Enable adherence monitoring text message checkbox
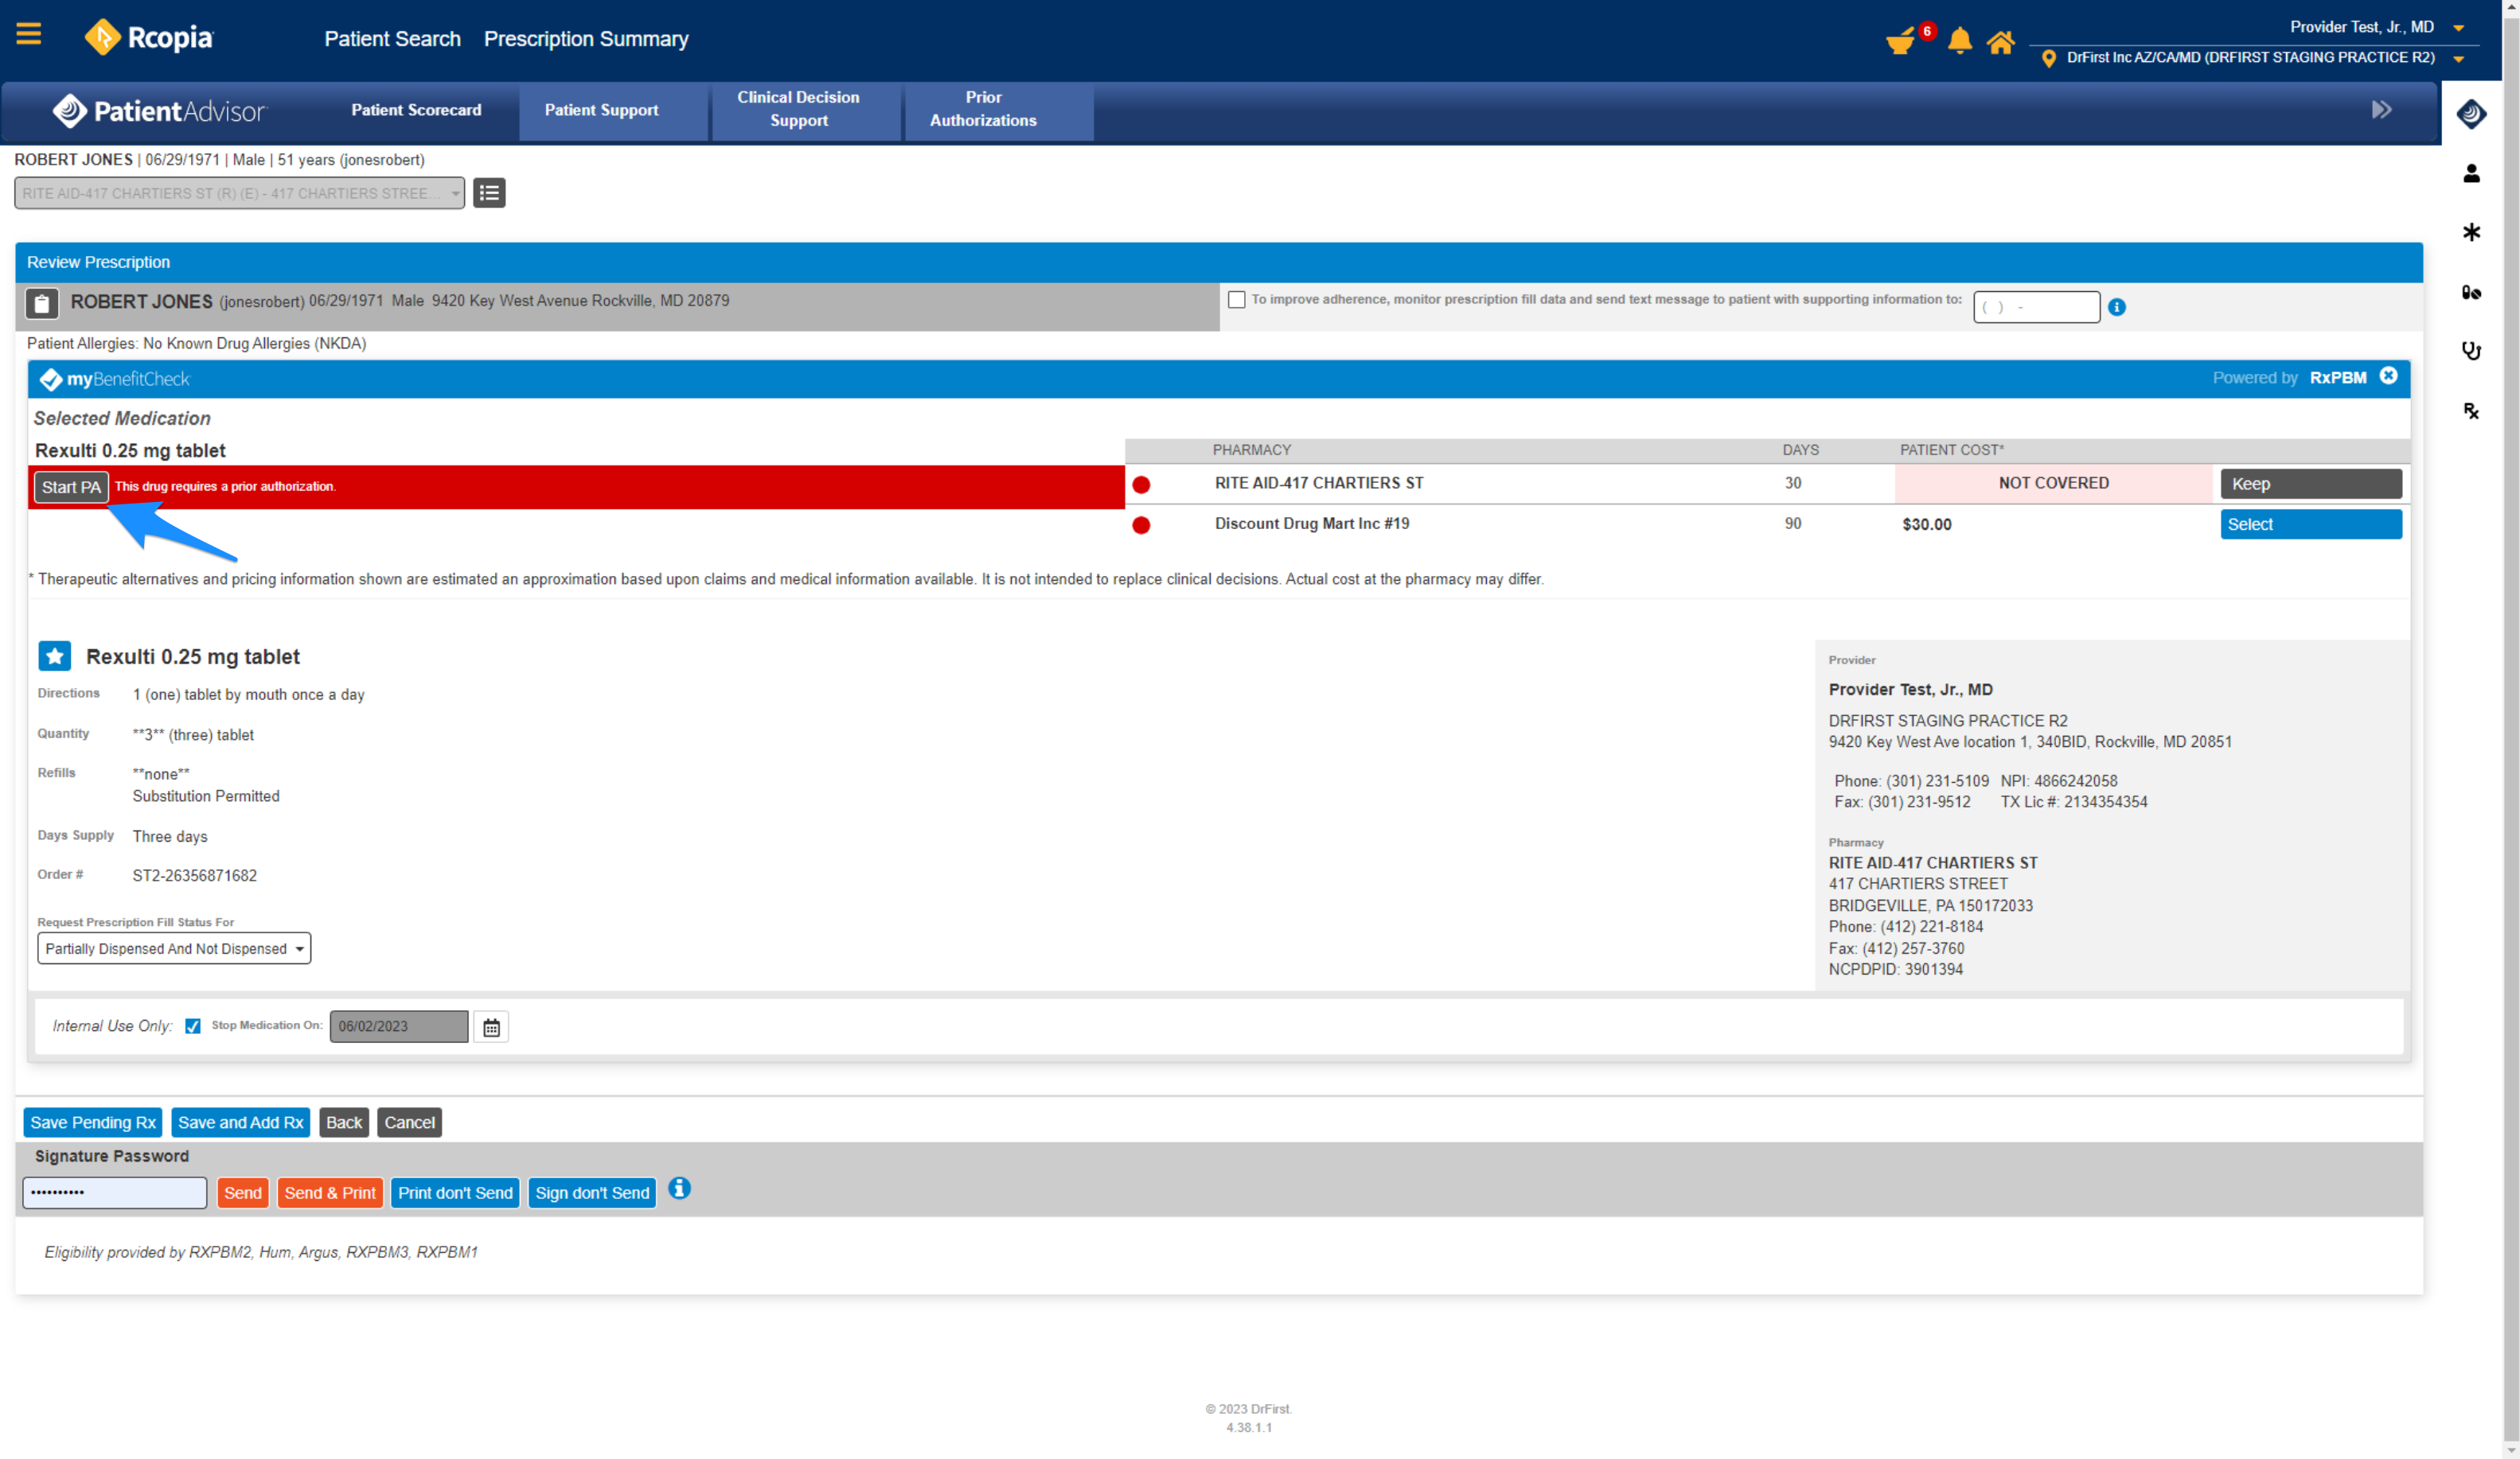 pos(1237,300)
